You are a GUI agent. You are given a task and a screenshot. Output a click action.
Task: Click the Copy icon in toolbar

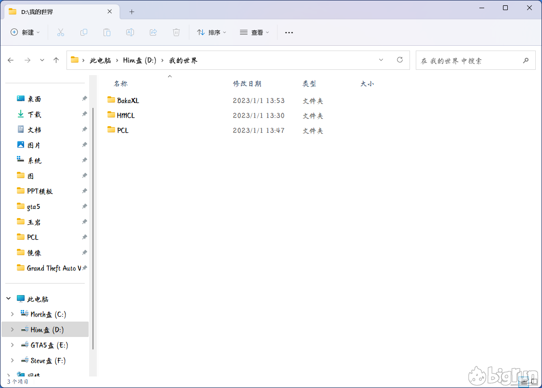(84, 32)
